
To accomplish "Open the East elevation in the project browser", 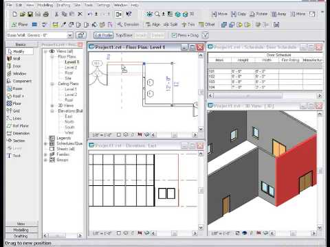I will (x=69, y=117).
